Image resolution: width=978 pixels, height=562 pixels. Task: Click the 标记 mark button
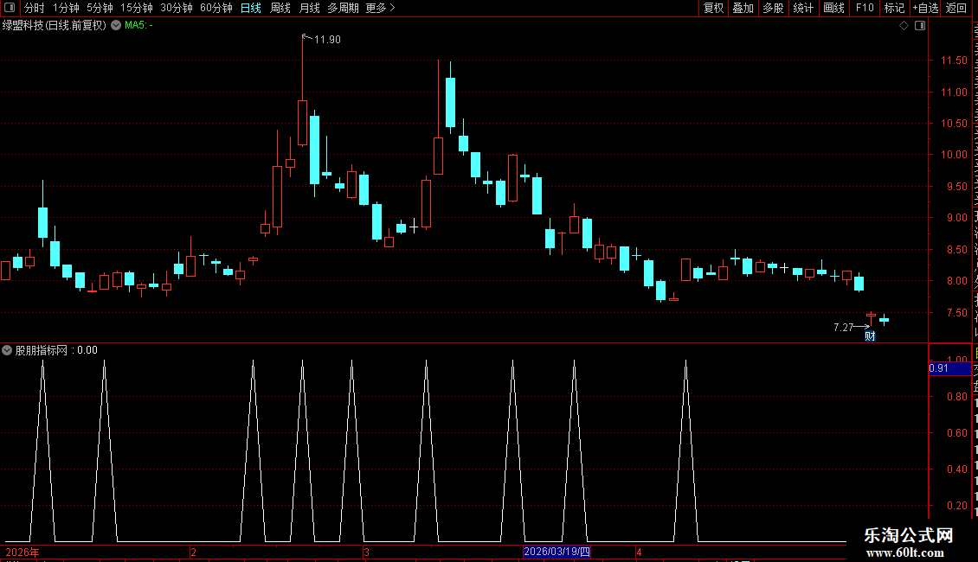point(894,8)
